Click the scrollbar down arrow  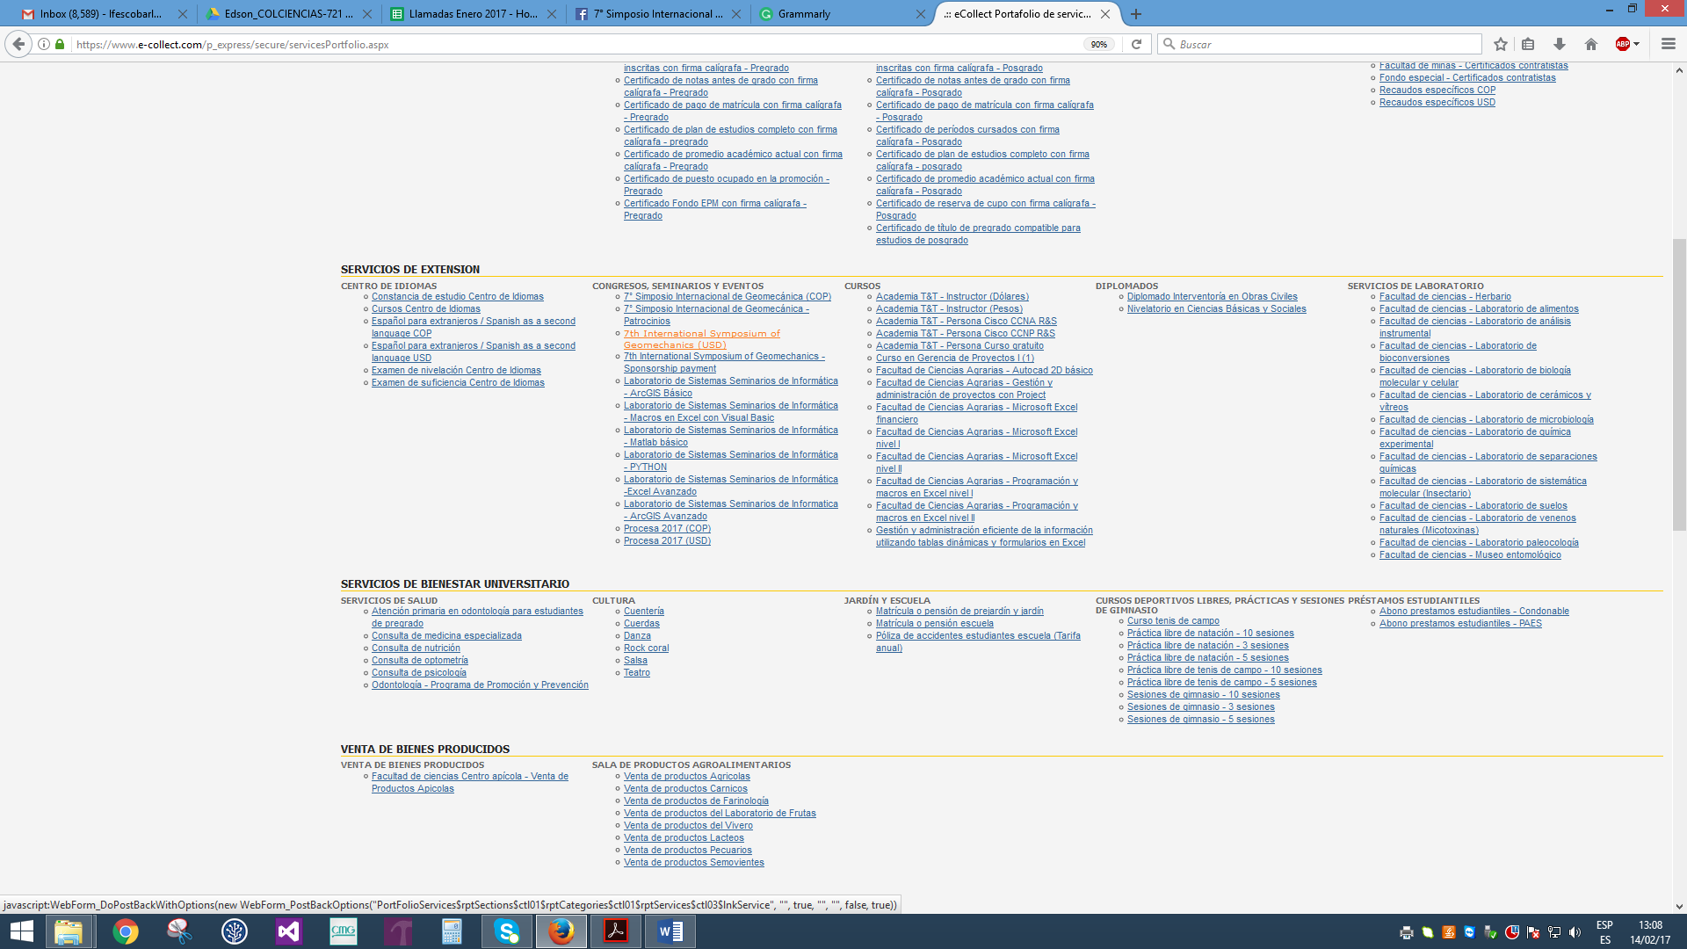(1679, 906)
